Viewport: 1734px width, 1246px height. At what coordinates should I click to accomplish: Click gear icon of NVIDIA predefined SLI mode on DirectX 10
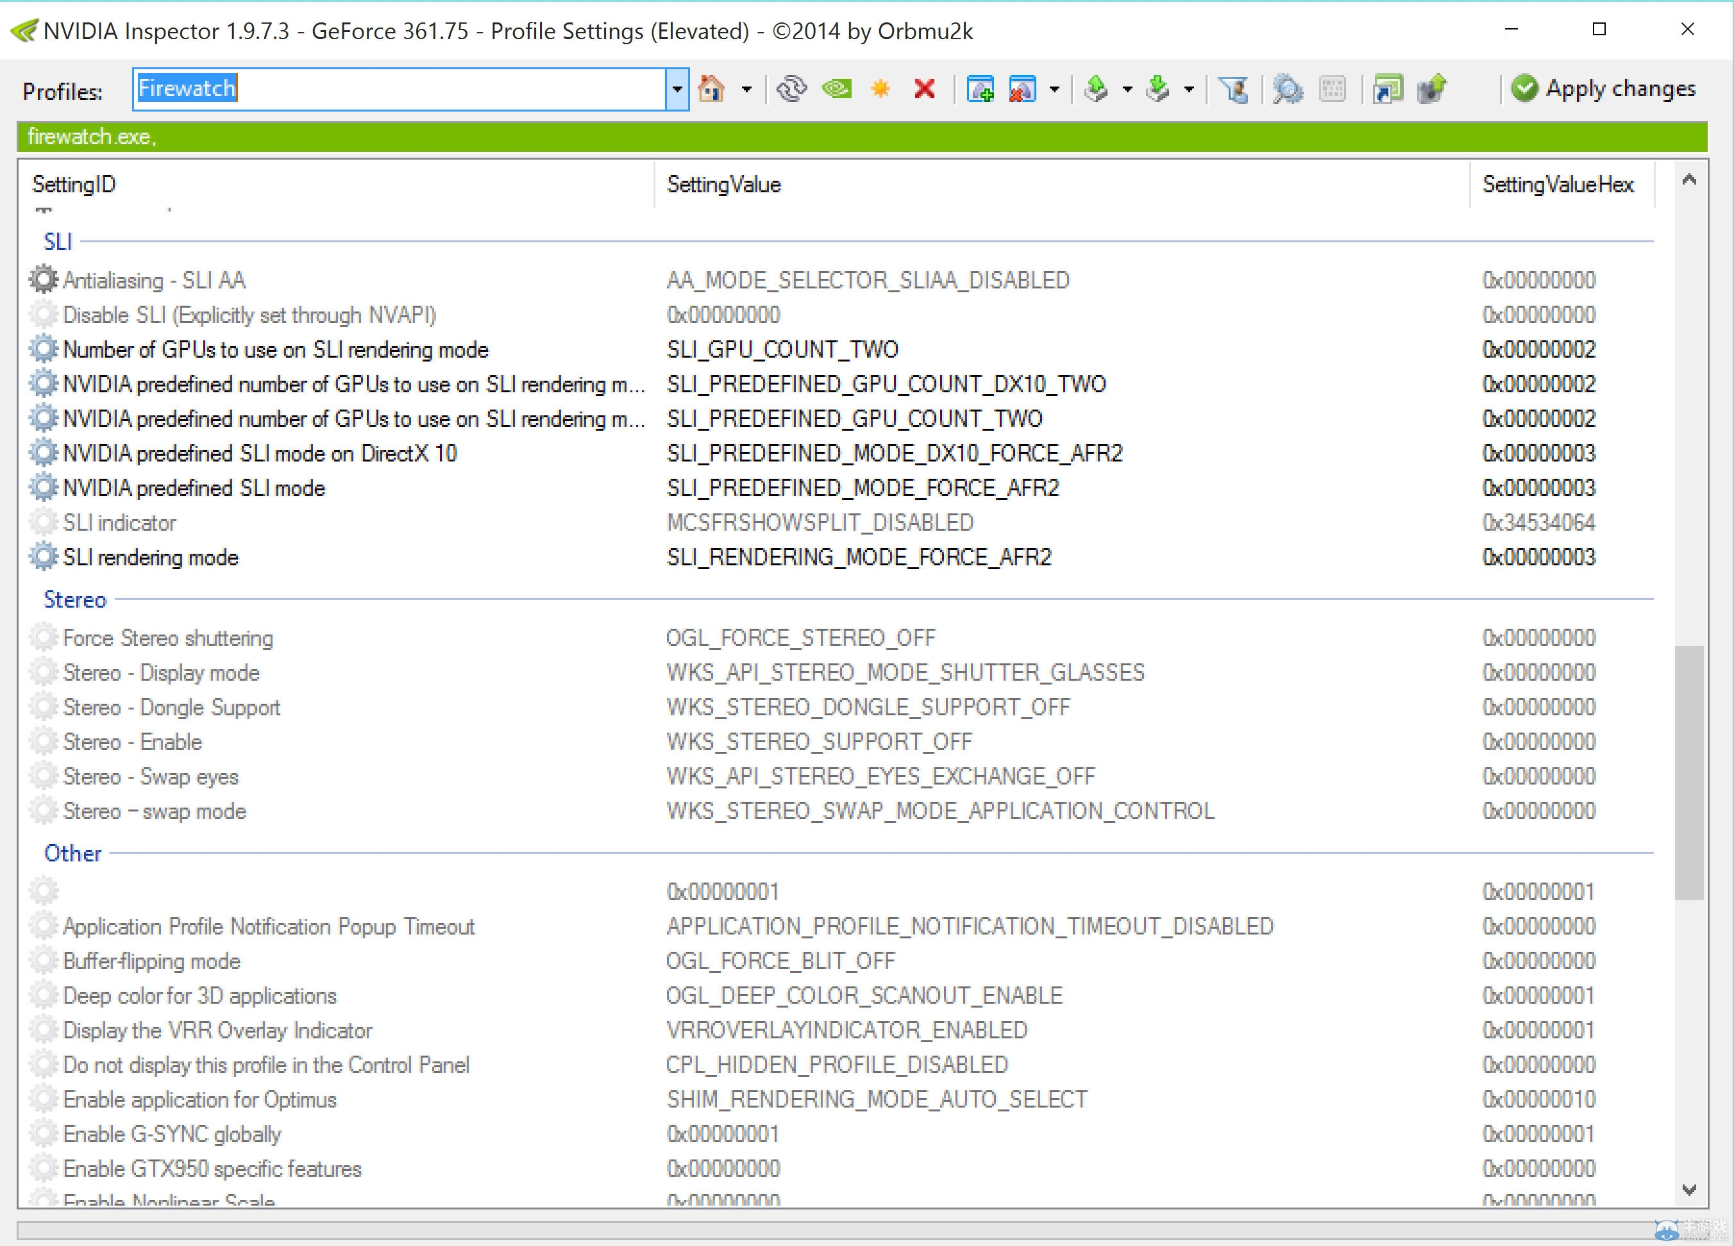pos(44,453)
